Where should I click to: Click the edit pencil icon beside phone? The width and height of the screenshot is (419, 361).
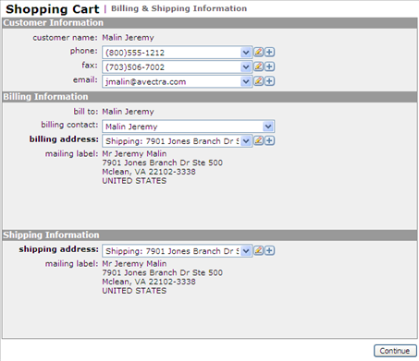(x=258, y=52)
